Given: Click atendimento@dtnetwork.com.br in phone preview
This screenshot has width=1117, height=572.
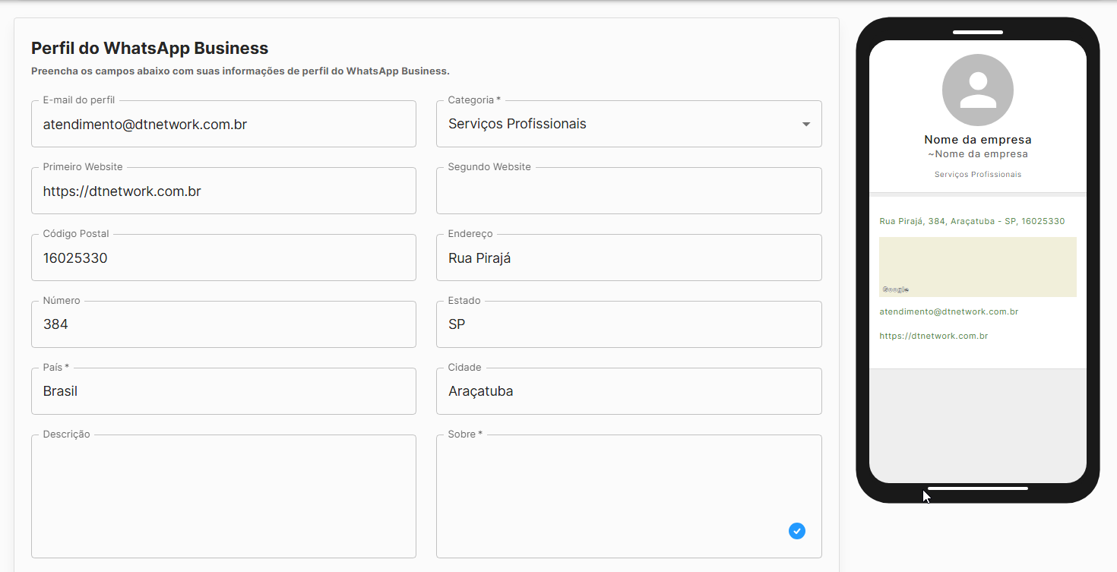Looking at the screenshot, I should tap(949, 312).
